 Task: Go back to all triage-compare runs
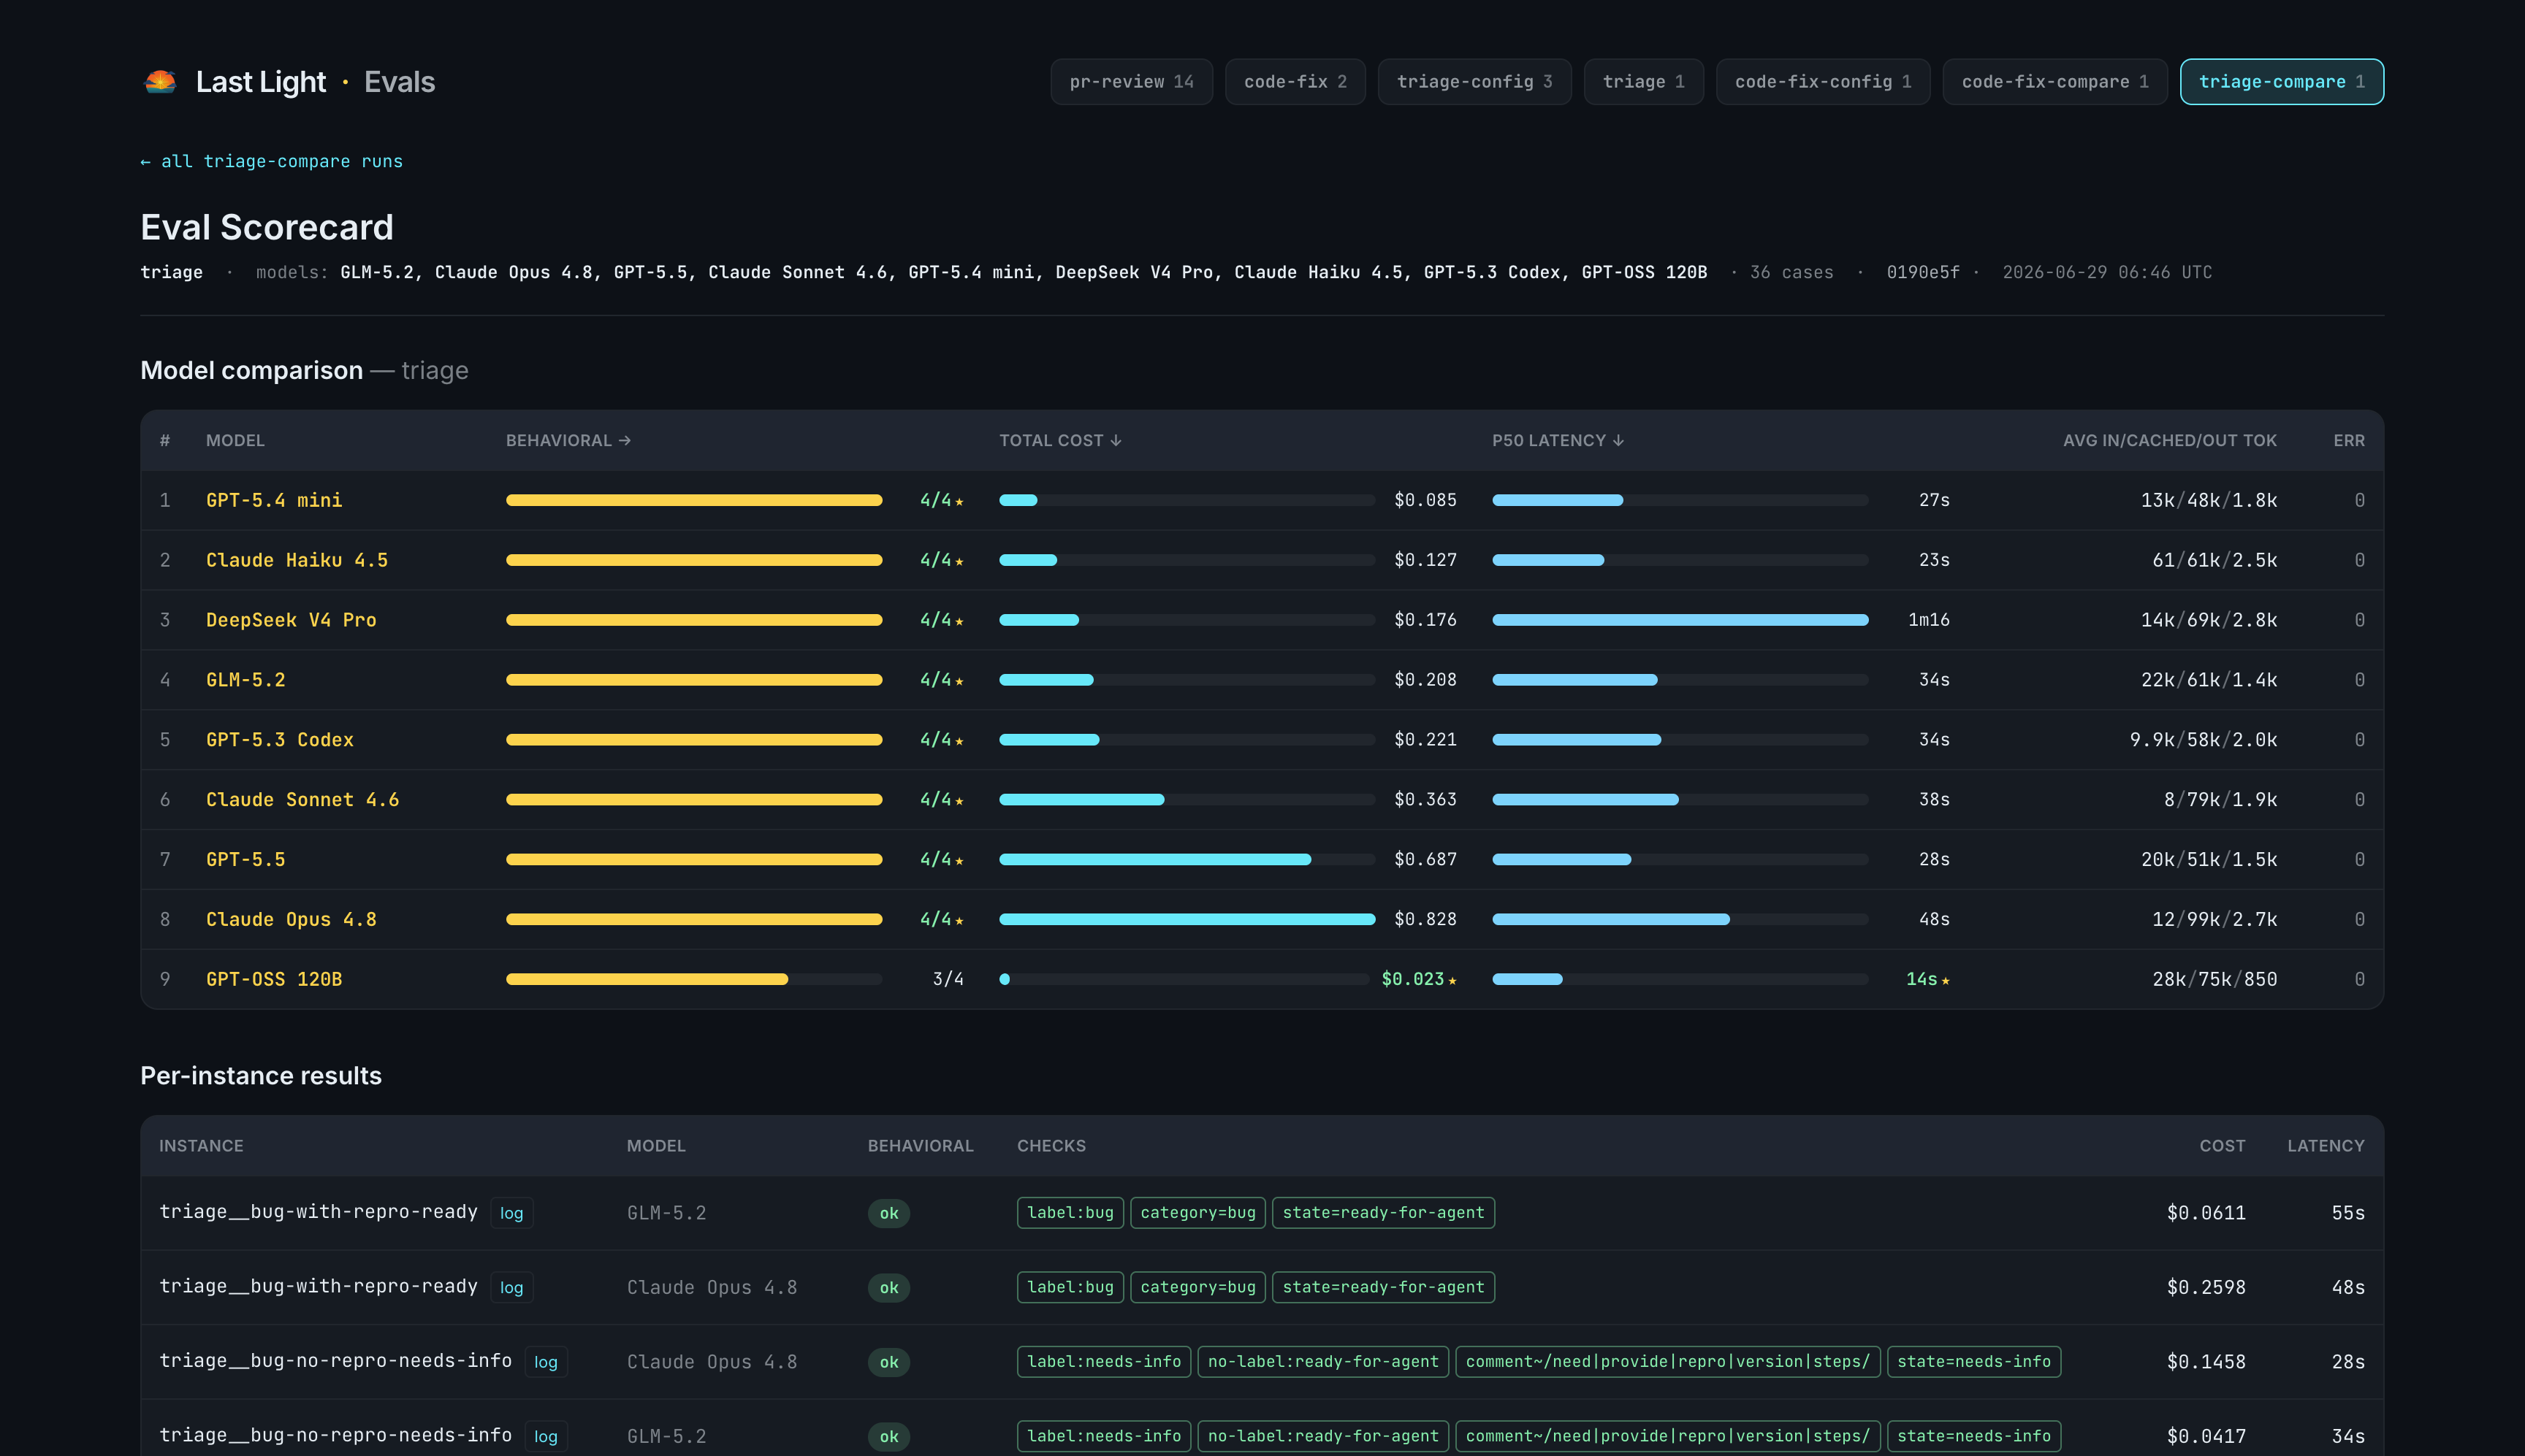tap(271, 161)
